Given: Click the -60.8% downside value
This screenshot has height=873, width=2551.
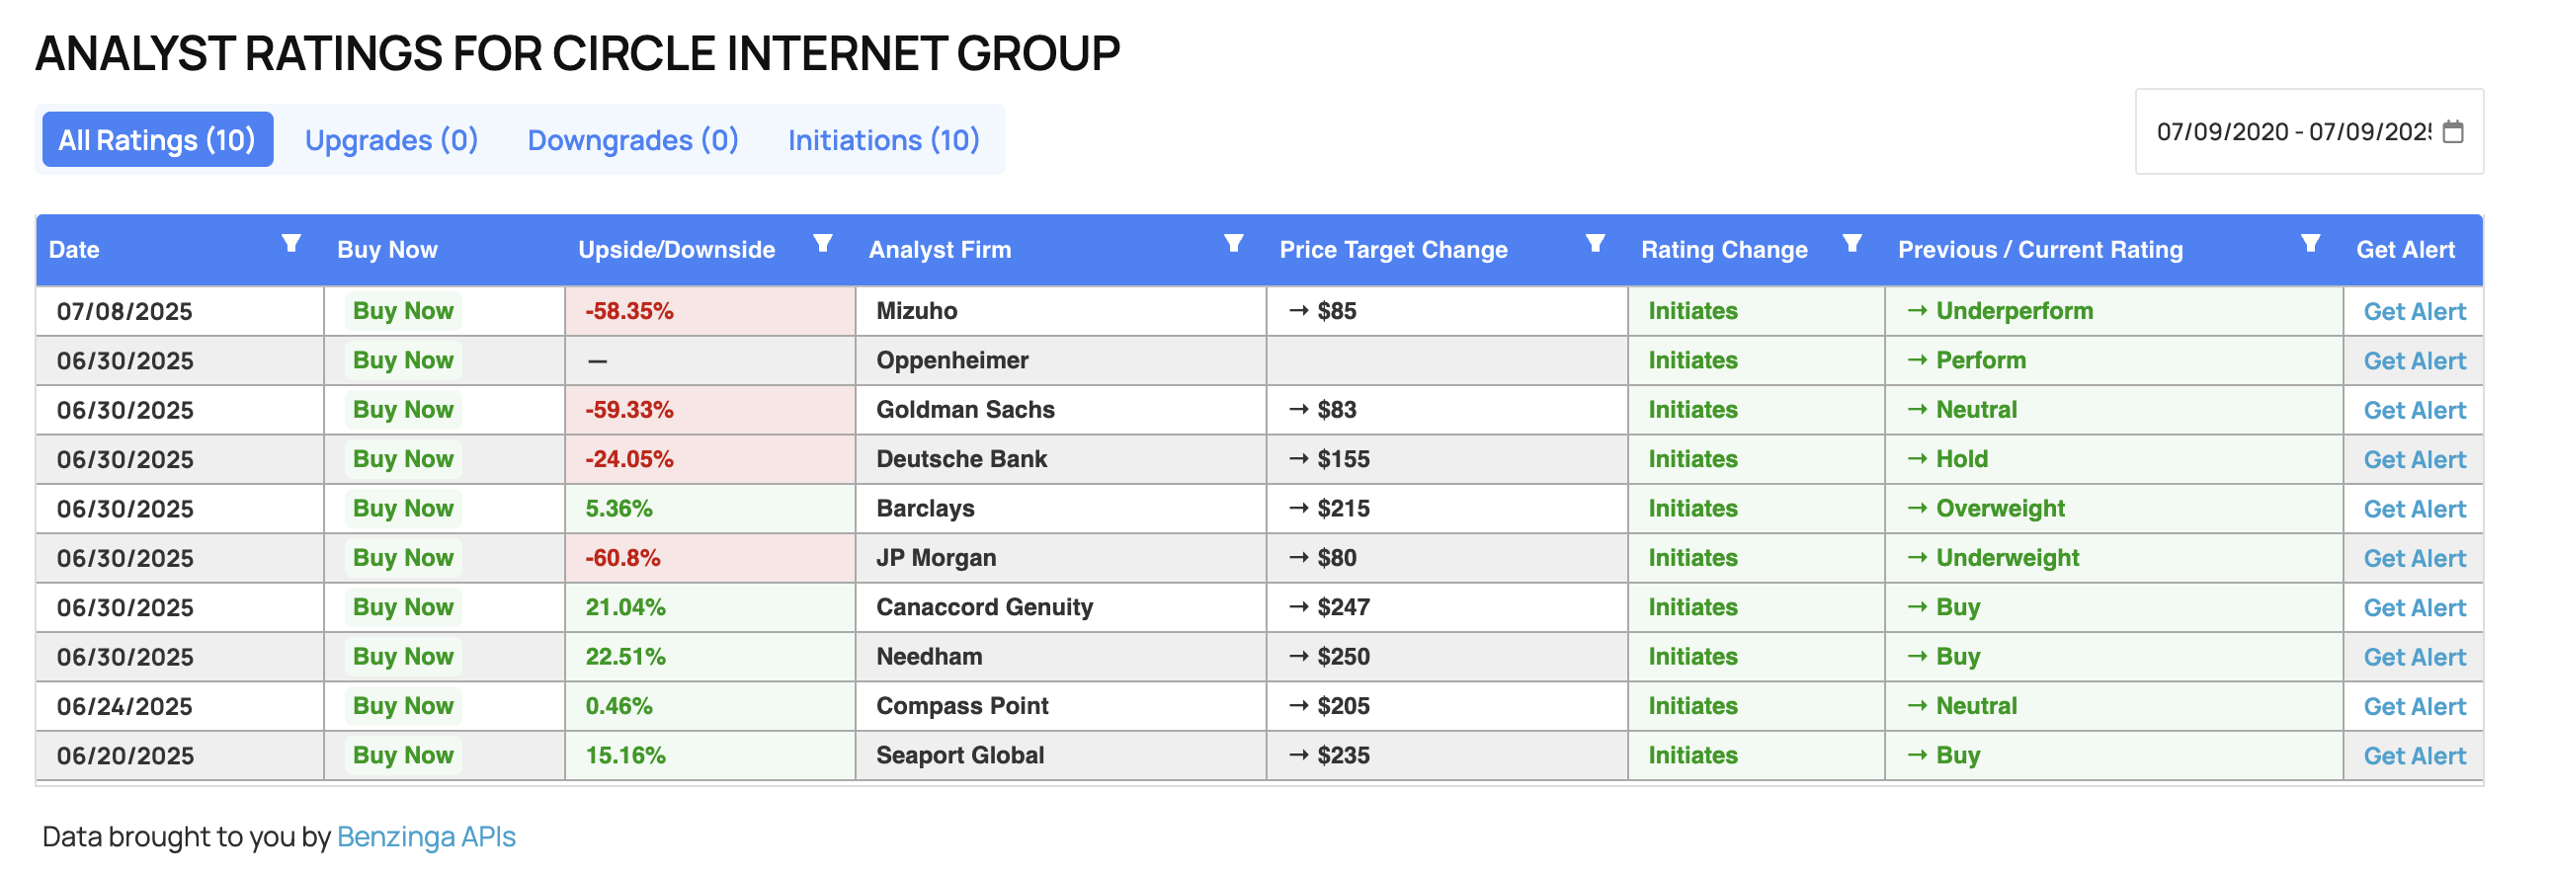Looking at the screenshot, I should click(621, 558).
